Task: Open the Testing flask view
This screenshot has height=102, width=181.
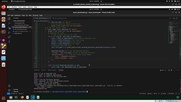Action: [9, 41]
